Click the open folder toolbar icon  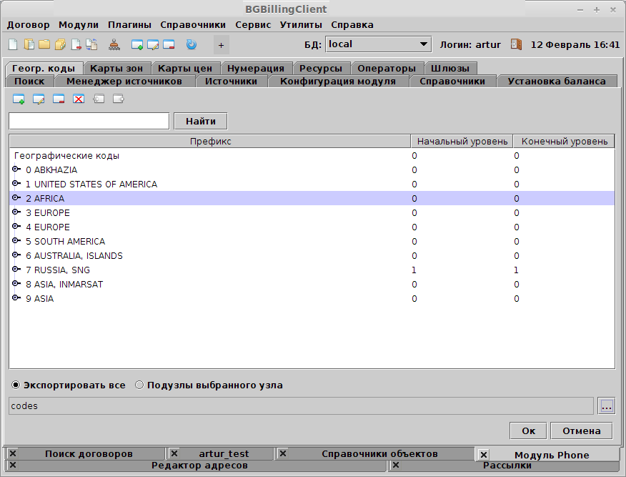[x=44, y=44]
